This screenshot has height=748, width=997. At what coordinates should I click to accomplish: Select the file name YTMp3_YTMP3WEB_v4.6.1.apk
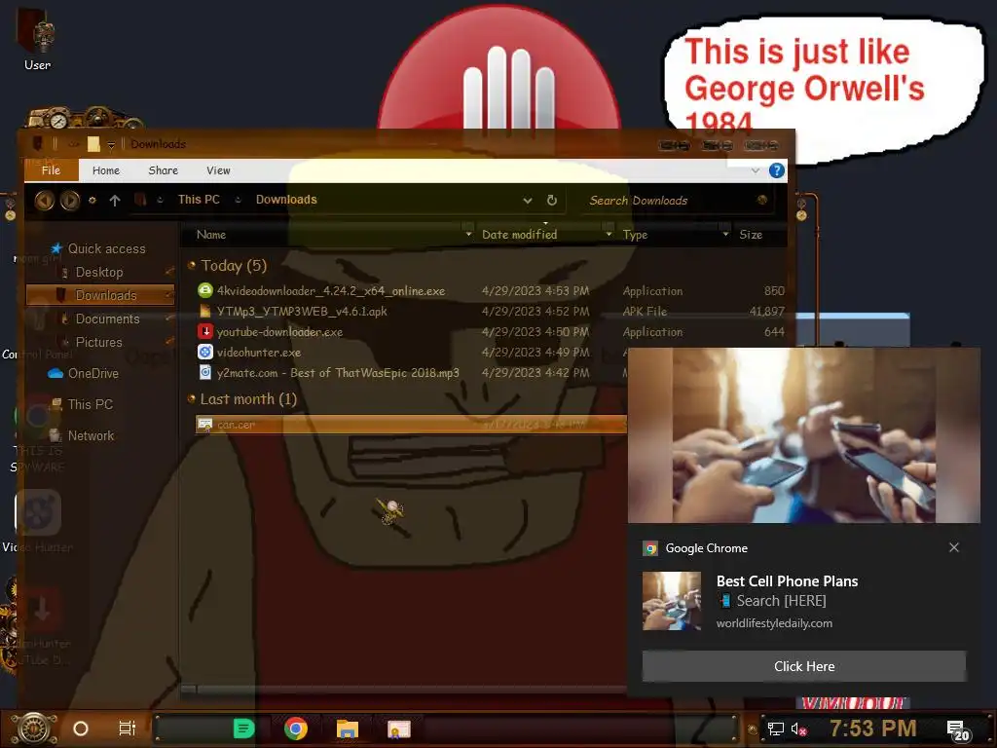(302, 311)
